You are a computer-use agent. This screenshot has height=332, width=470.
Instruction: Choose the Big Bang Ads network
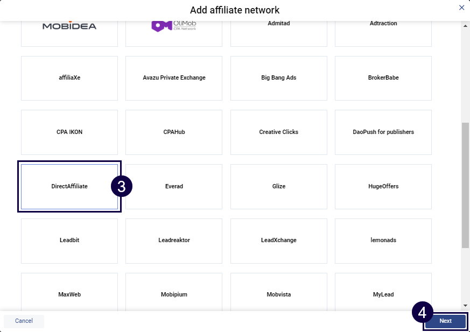278,77
